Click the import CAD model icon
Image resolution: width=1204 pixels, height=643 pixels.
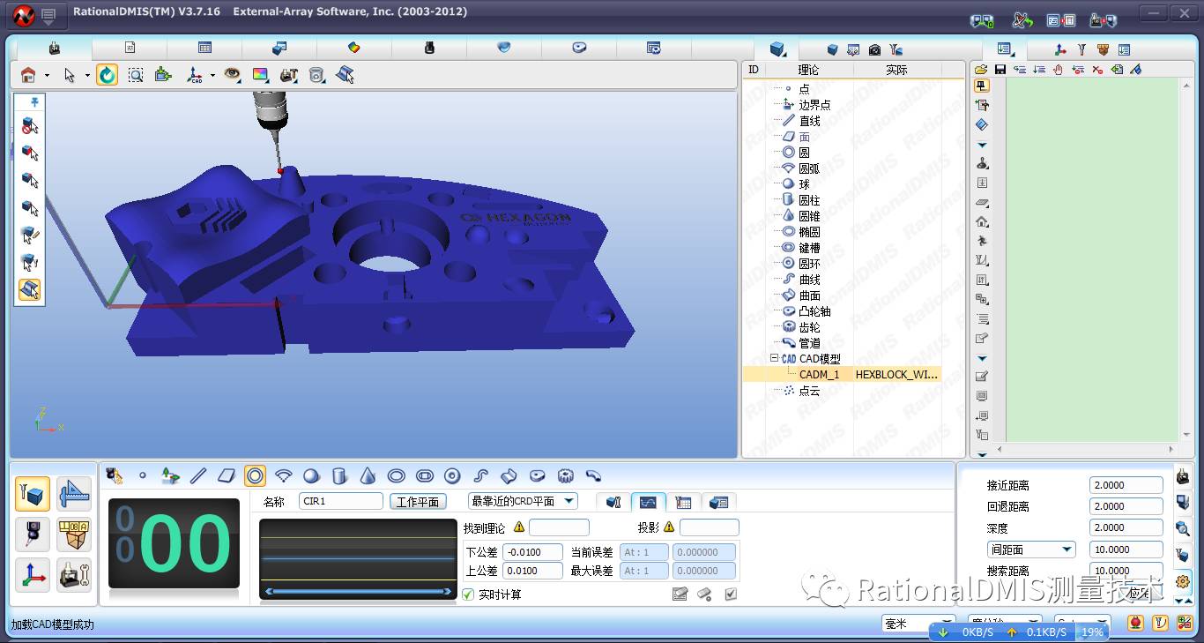pos(163,76)
